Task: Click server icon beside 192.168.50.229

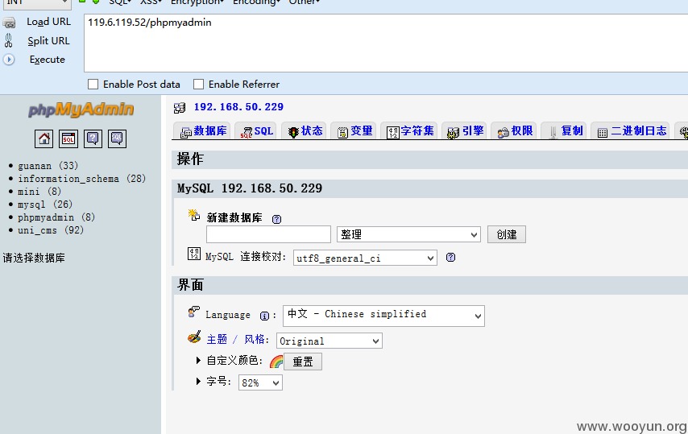Action: [x=180, y=107]
